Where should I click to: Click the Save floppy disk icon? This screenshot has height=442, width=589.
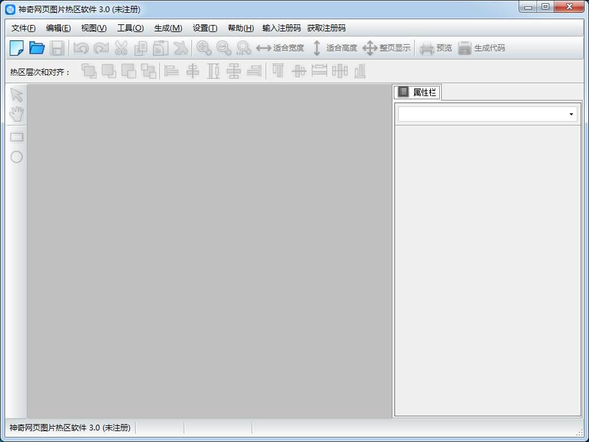57,48
